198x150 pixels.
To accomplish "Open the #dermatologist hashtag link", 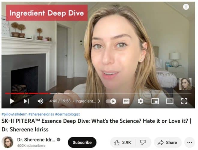I will pyautogui.click(x=67, y=114).
